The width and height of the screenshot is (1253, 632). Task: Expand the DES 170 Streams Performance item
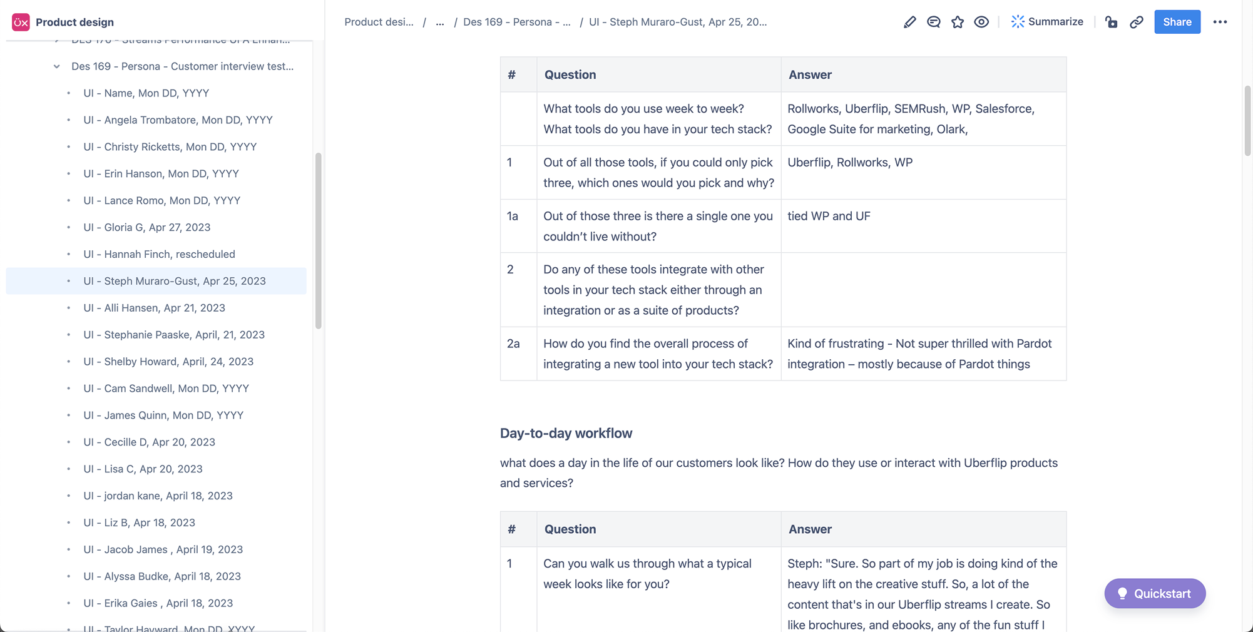[x=56, y=39]
